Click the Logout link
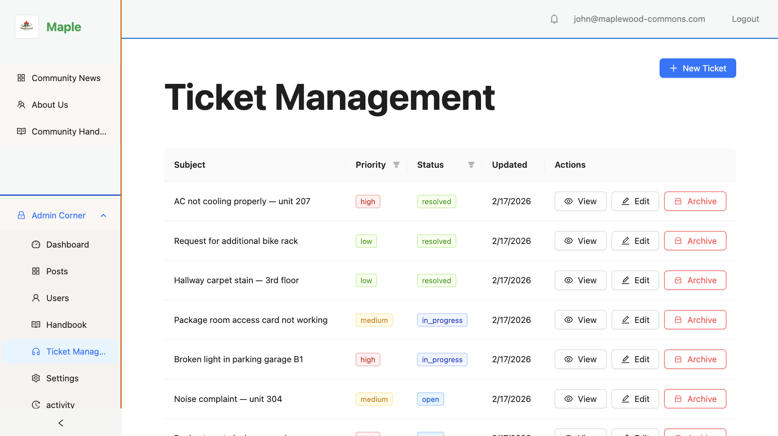The image size is (778, 436). coord(745,19)
